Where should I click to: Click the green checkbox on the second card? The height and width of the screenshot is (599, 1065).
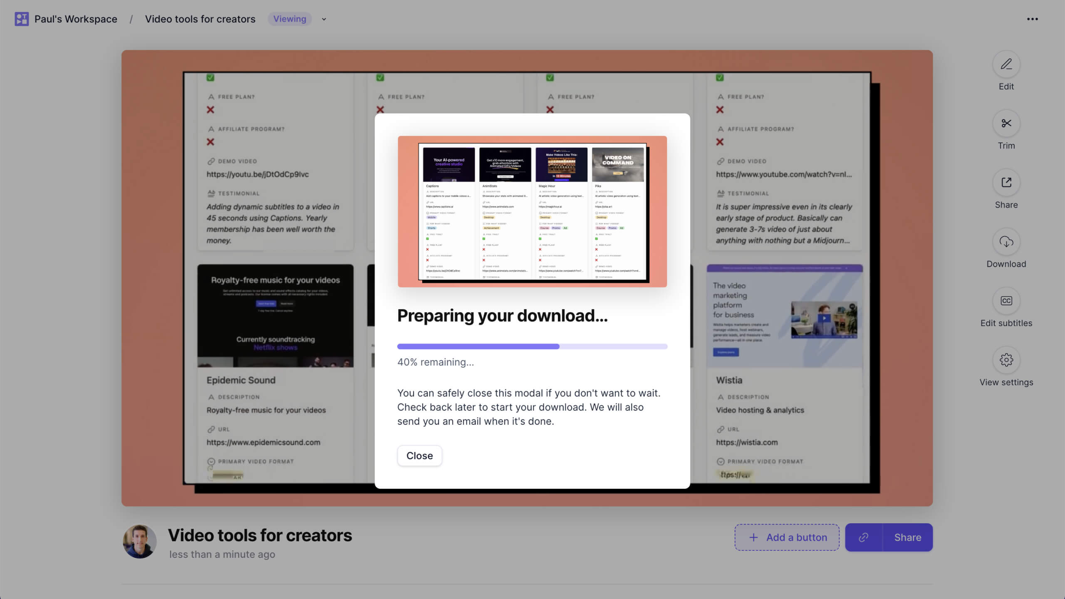click(x=380, y=77)
